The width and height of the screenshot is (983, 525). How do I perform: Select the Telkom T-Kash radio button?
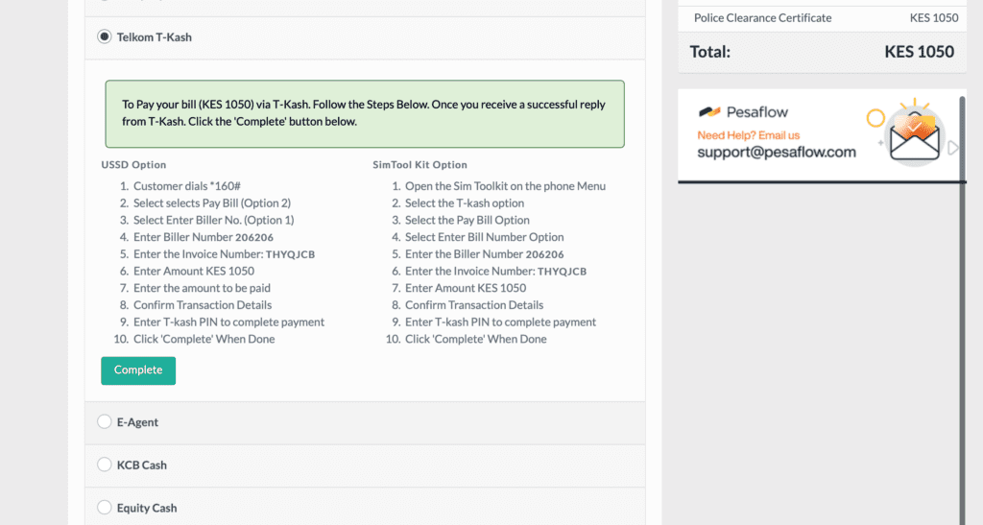(x=104, y=37)
